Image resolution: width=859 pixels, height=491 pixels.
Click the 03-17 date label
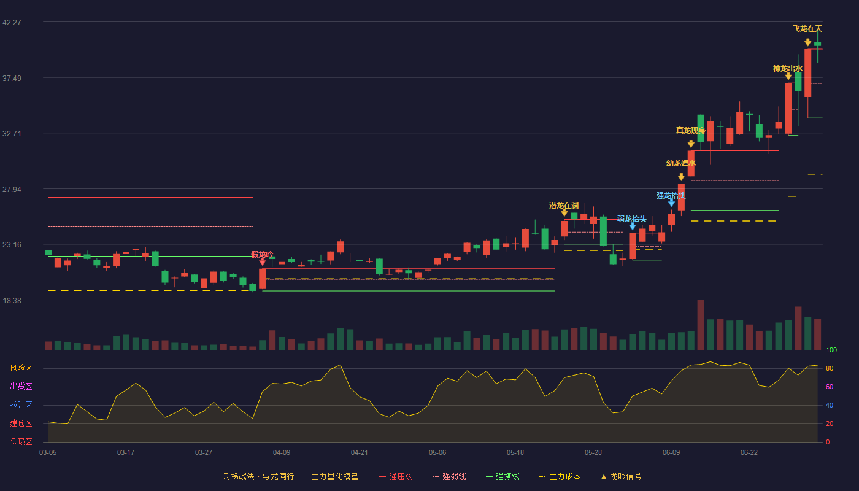[x=126, y=452]
